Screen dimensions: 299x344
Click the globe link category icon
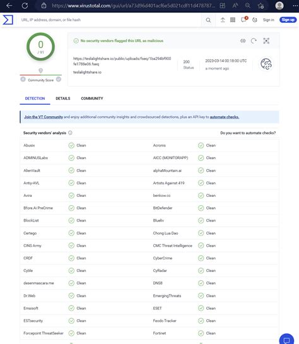point(266,64)
